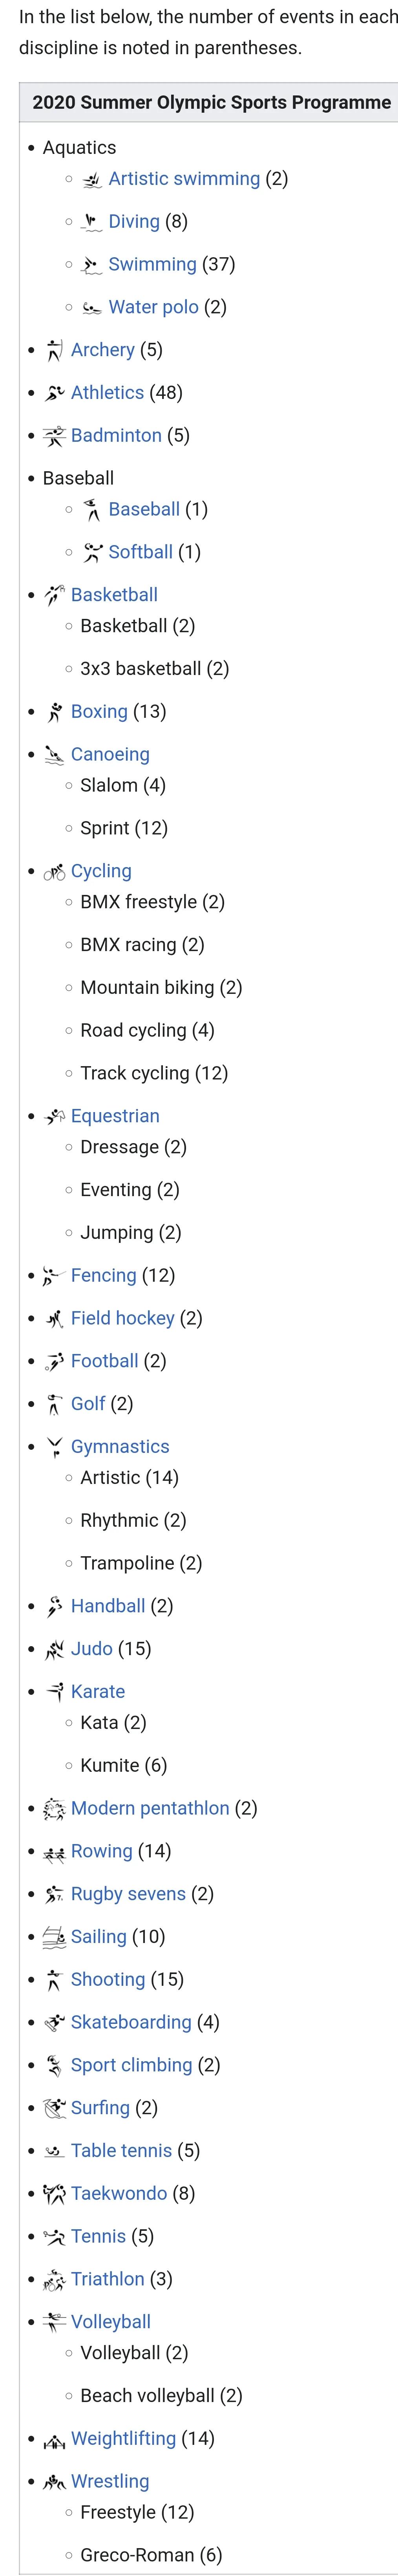Screen dimensions: 398x2576
Task: Click the Cycling pictogram icon
Action: click(x=54, y=872)
